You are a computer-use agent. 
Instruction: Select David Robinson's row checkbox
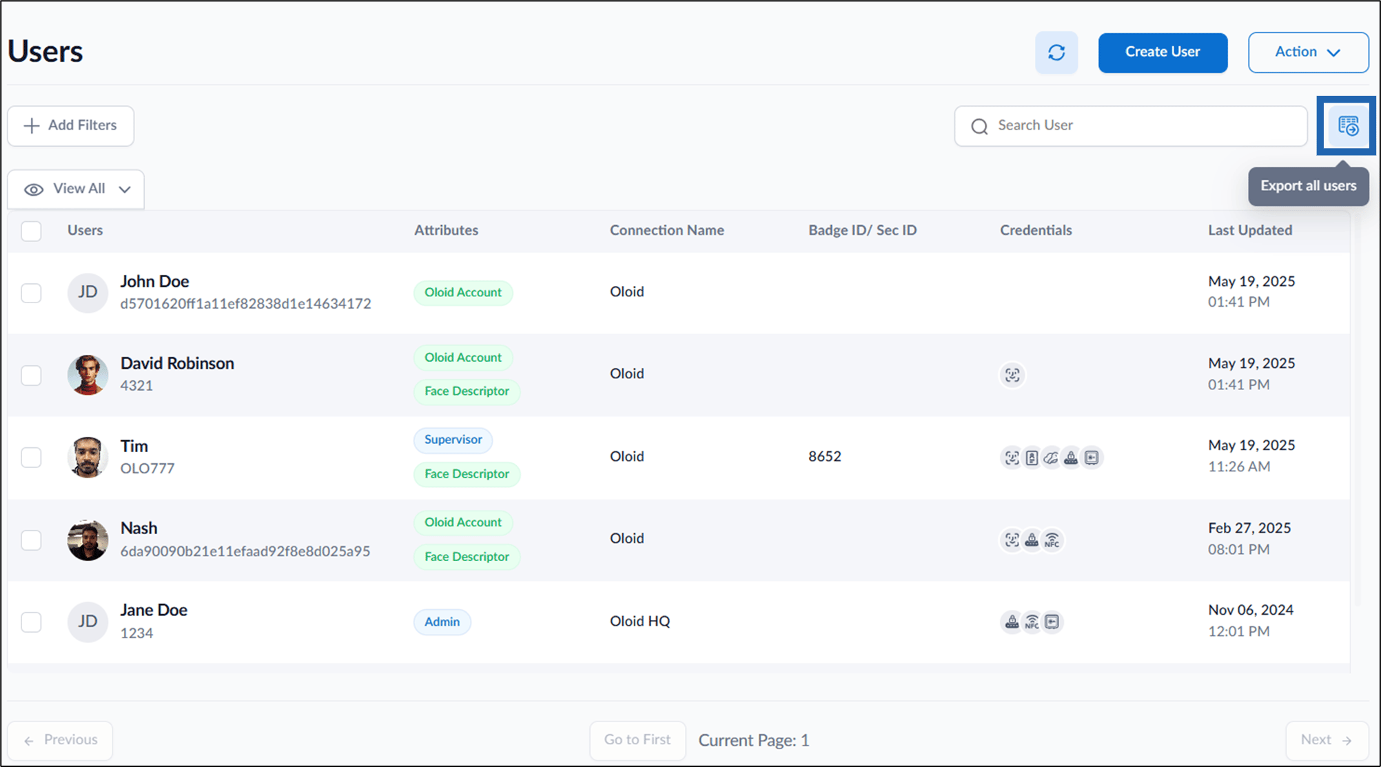click(x=31, y=376)
